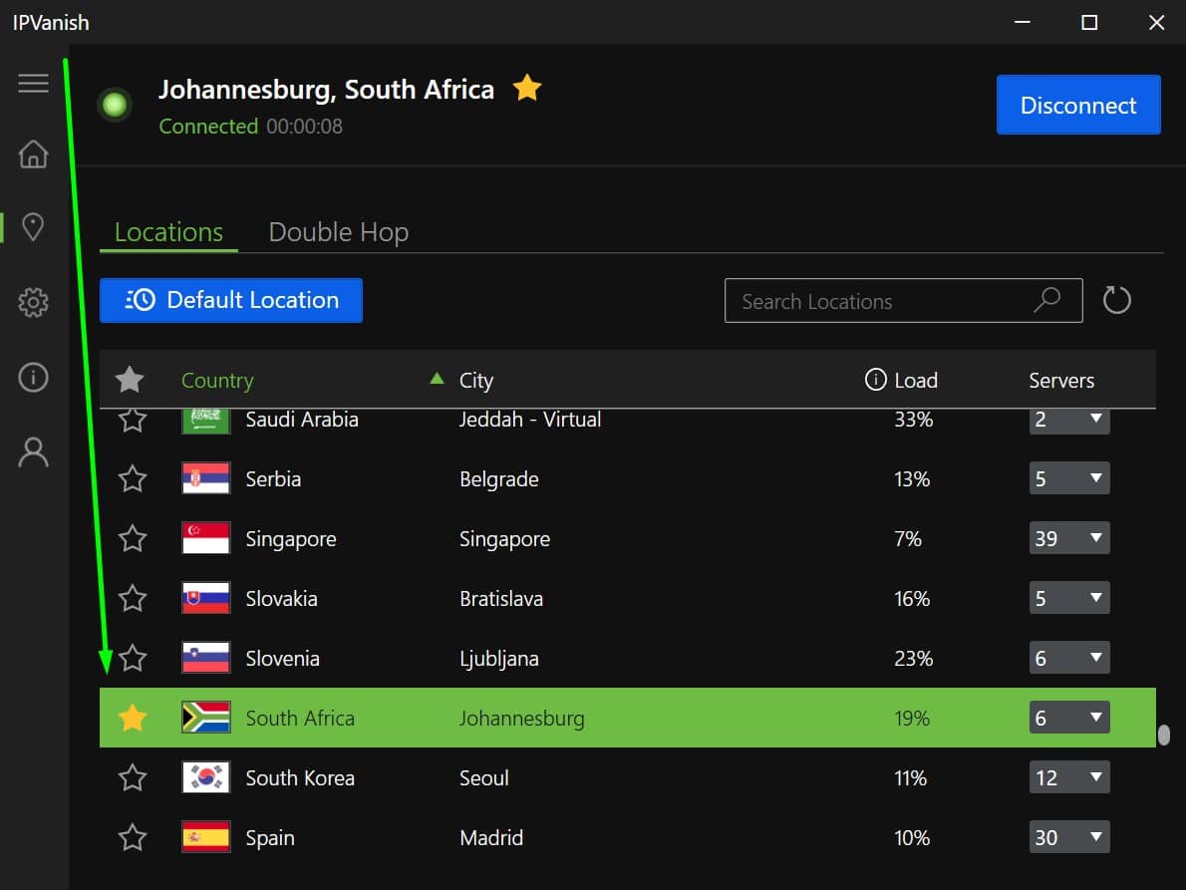This screenshot has width=1186, height=890.
Task: Click the Load info icon in header
Action: (875, 380)
